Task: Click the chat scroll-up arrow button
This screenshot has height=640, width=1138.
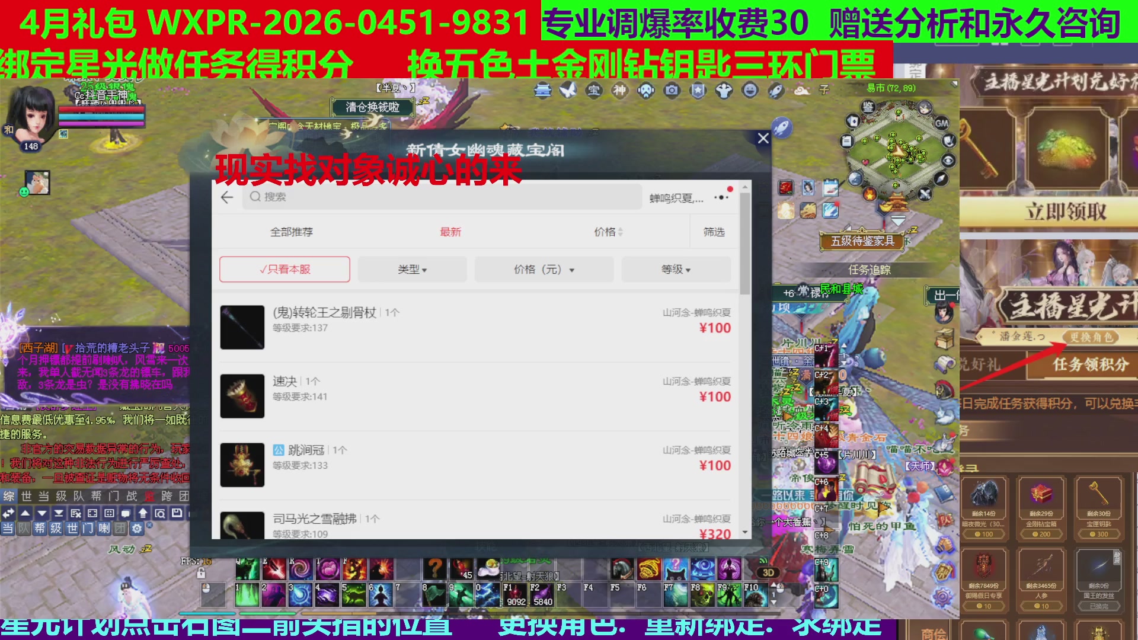Action: tap(25, 513)
